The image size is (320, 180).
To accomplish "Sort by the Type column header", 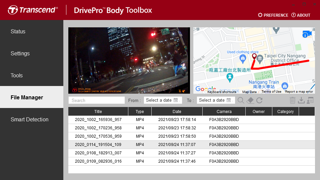I will pyautogui.click(x=140, y=111).
